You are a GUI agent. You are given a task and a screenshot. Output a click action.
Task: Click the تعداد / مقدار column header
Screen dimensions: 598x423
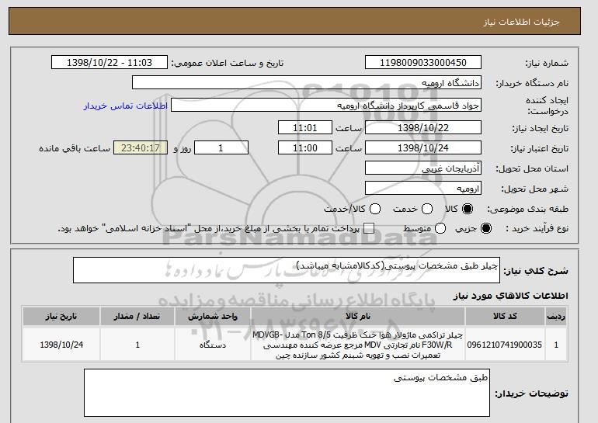[137, 317]
